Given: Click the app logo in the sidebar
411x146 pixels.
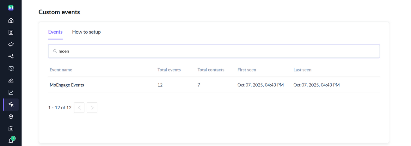Looking at the screenshot, I should pyautogui.click(x=11, y=8).
